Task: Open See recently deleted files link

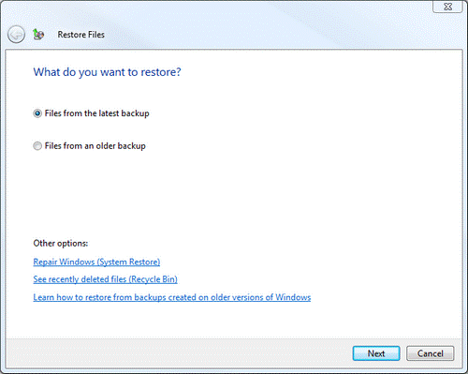Action: (x=106, y=279)
